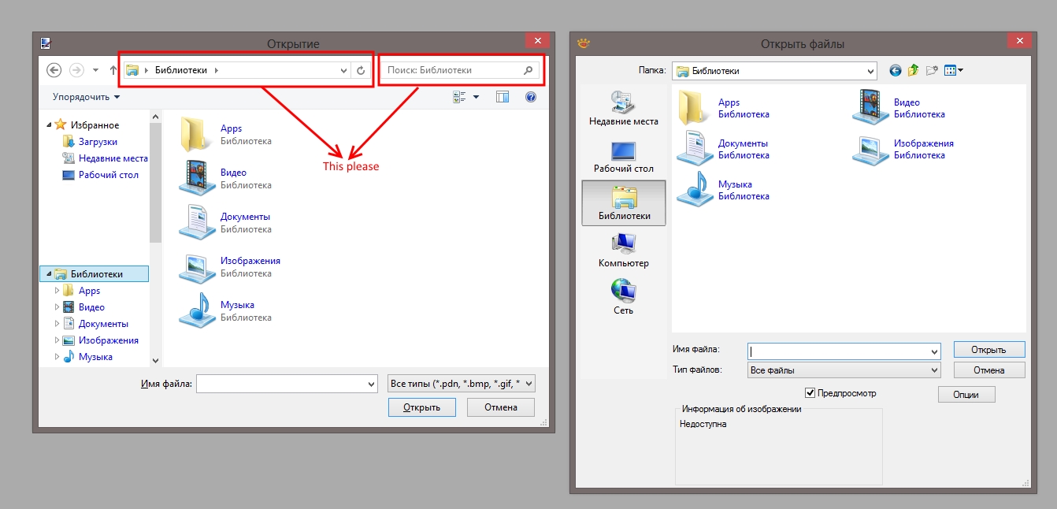Select Документы library icon in Открытие list
The width and height of the screenshot is (1057, 509).
point(195,222)
